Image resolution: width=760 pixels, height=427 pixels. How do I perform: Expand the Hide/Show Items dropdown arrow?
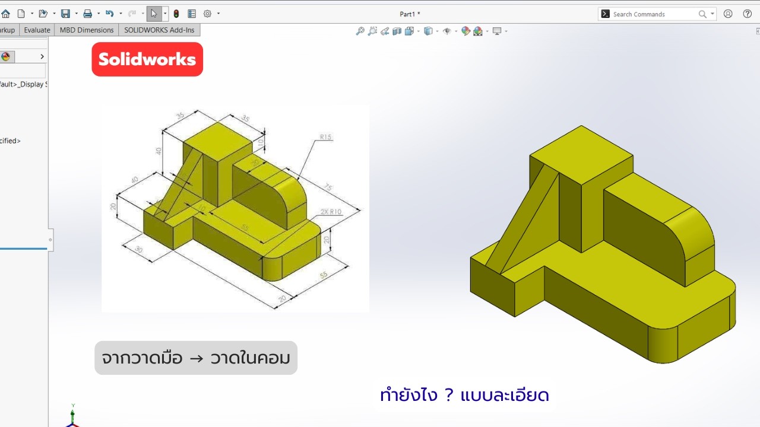point(456,31)
